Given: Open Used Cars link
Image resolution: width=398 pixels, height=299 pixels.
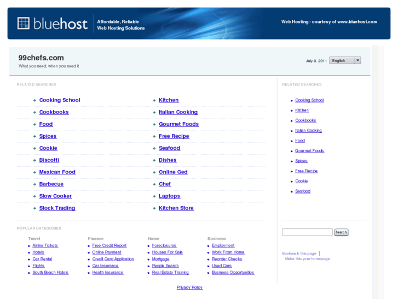Looking at the screenshot, I should point(222,266).
